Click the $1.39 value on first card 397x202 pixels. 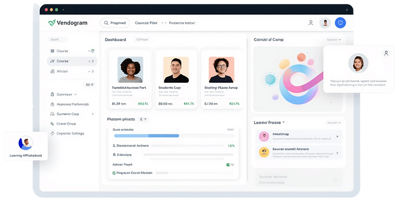pyautogui.click(x=119, y=104)
